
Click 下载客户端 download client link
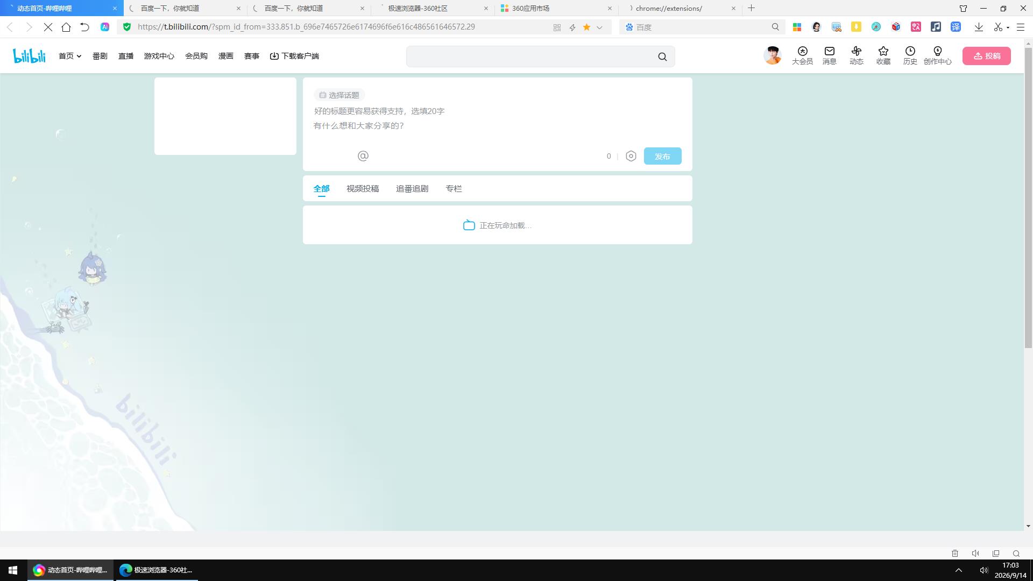point(294,56)
